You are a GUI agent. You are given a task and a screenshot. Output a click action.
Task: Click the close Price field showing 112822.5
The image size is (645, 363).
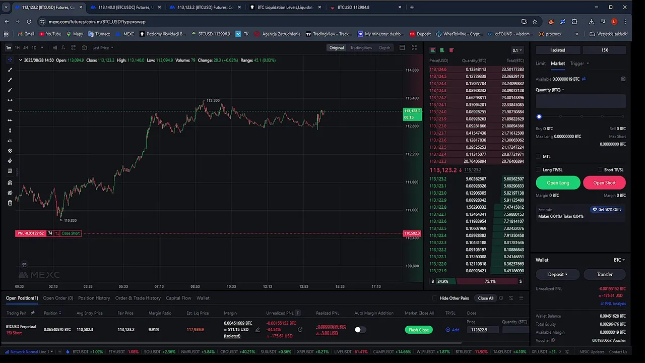tap(482, 330)
